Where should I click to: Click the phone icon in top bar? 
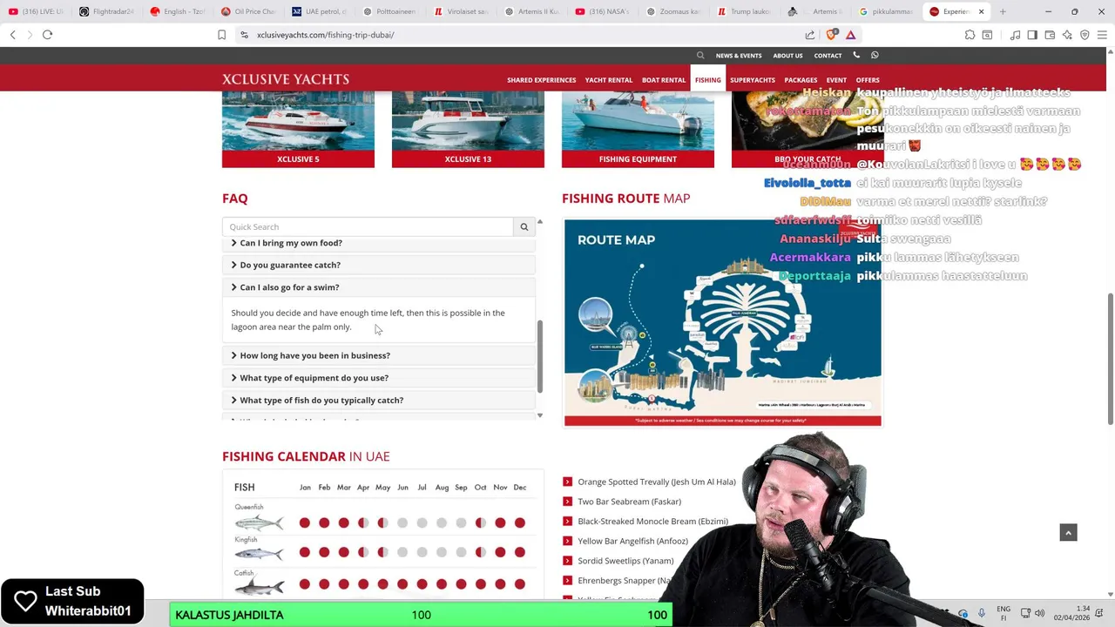856,55
